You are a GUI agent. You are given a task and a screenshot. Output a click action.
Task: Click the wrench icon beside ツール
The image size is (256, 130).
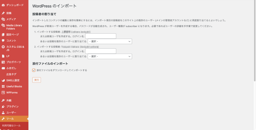[3, 119]
